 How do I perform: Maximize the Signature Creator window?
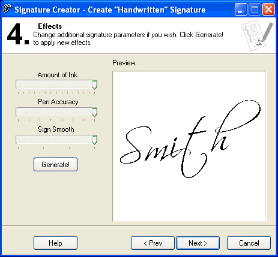[x=255, y=10]
